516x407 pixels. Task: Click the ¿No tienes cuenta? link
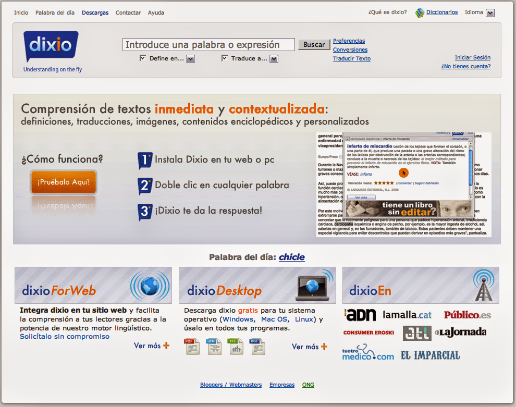(466, 67)
